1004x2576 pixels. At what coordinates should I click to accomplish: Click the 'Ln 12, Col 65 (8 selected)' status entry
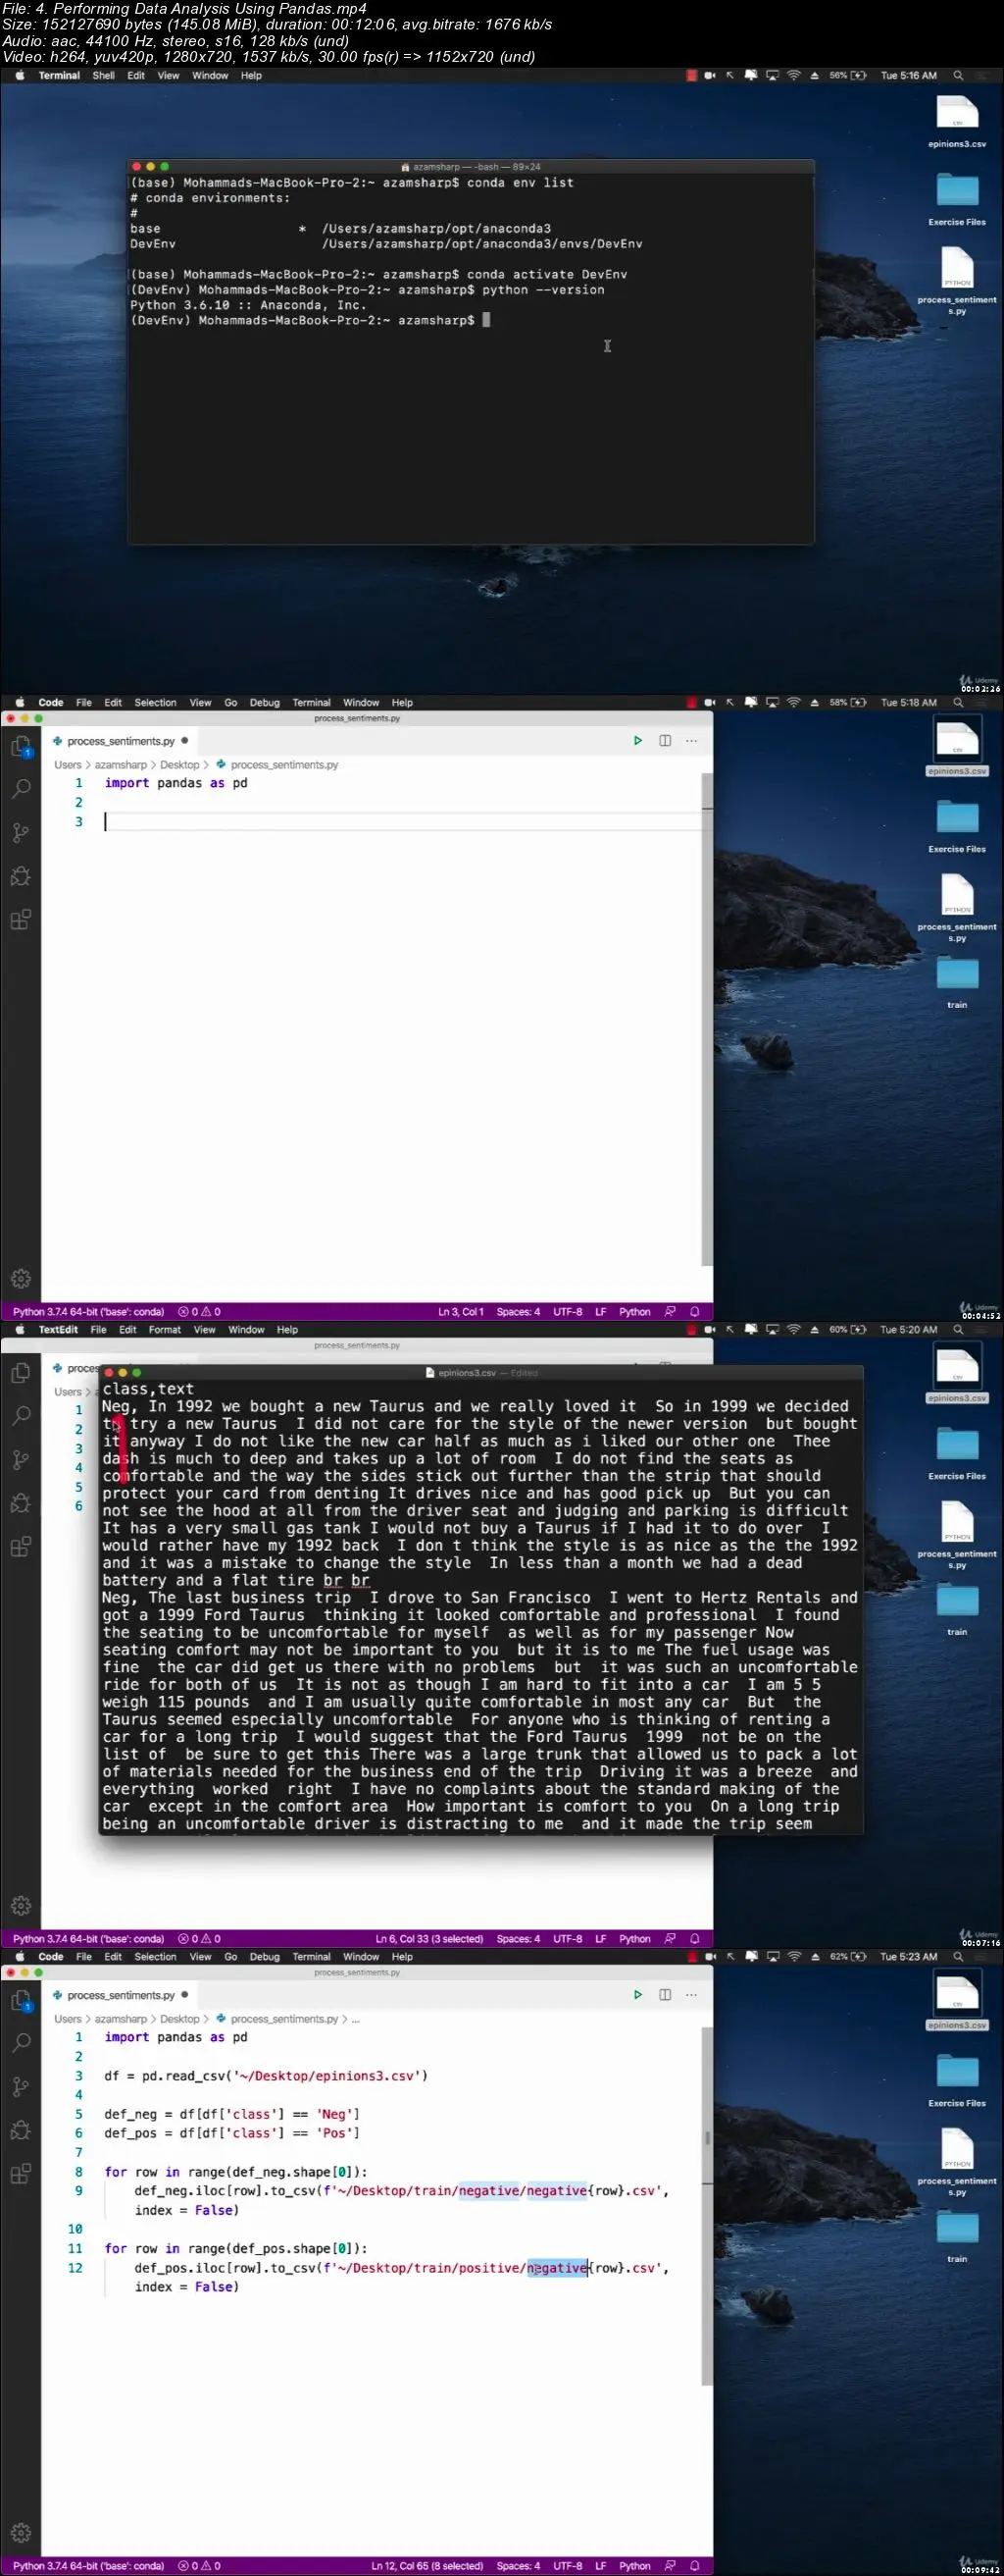[427, 2566]
